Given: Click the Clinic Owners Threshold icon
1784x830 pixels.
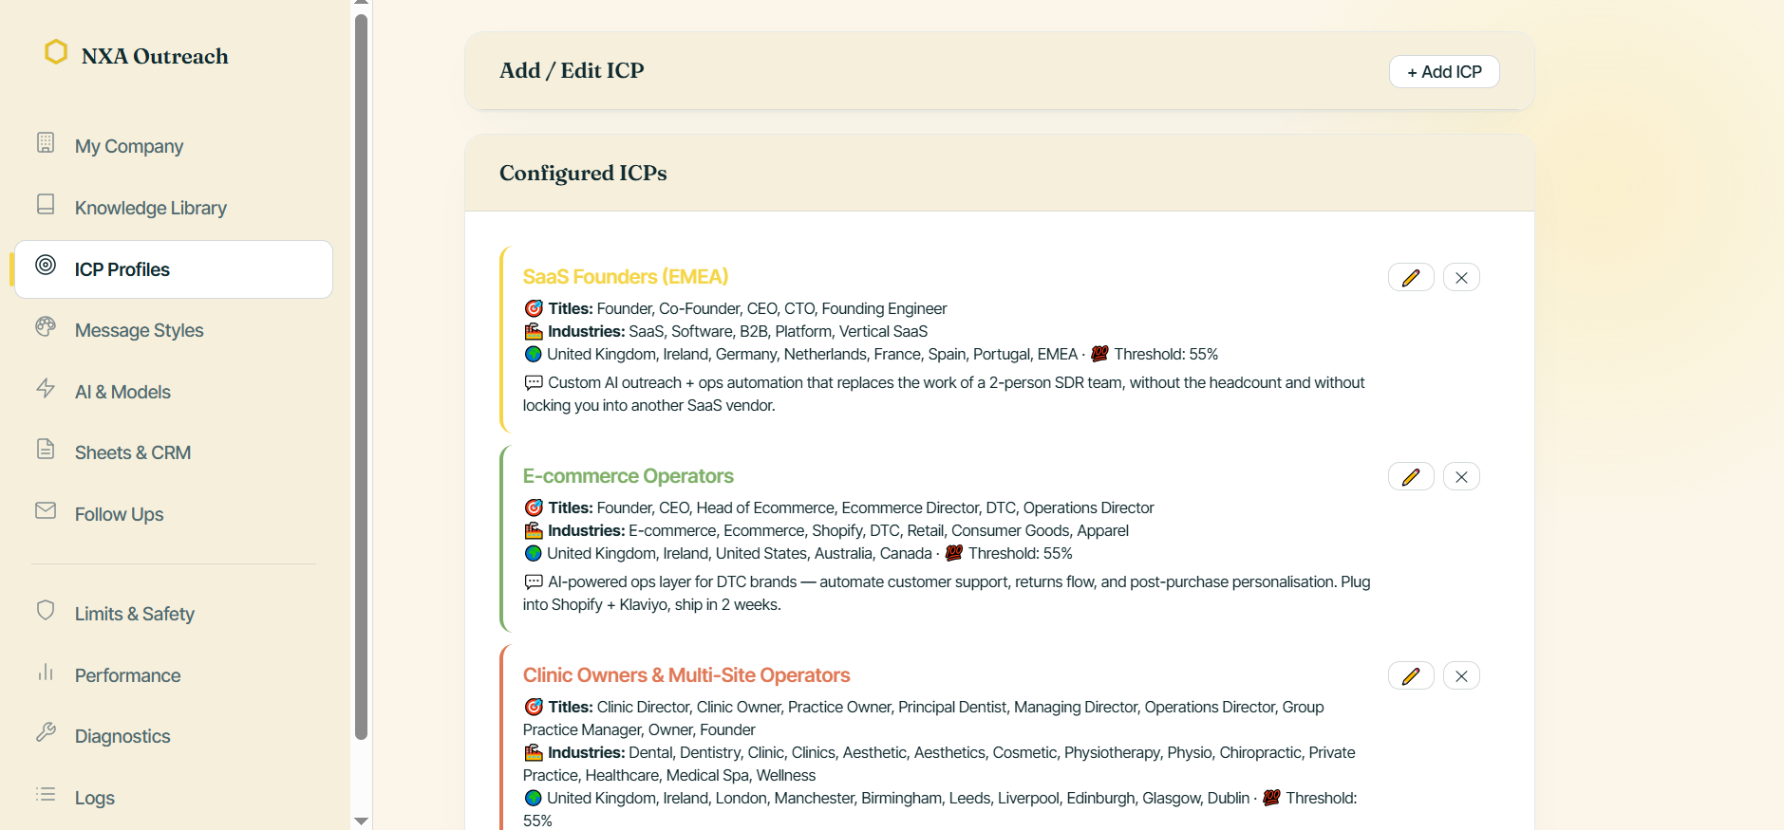Looking at the screenshot, I should coord(1271,798).
